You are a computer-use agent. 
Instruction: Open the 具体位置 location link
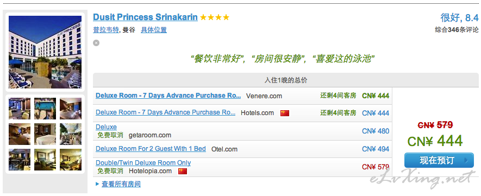point(154,30)
